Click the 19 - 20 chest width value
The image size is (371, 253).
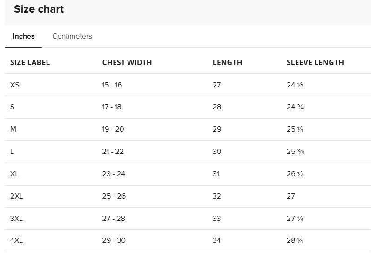(113, 129)
